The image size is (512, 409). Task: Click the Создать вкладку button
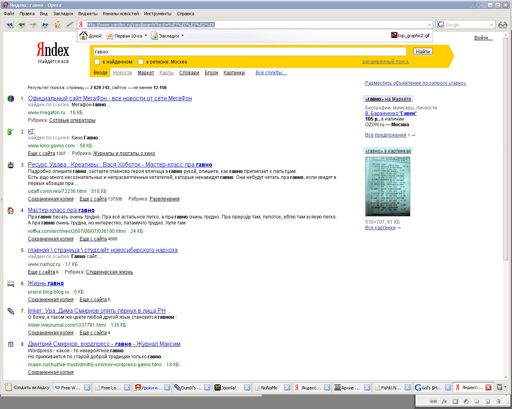pyautogui.click(x=28, y=387)
